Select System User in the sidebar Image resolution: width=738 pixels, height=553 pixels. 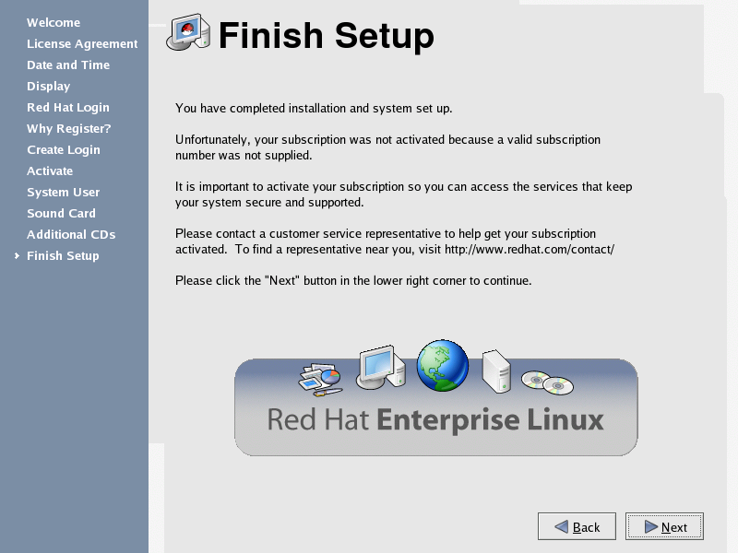tap(64, 193)
